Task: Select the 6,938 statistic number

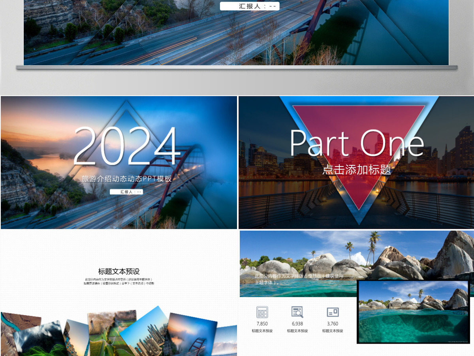Action: coord(297,324)
